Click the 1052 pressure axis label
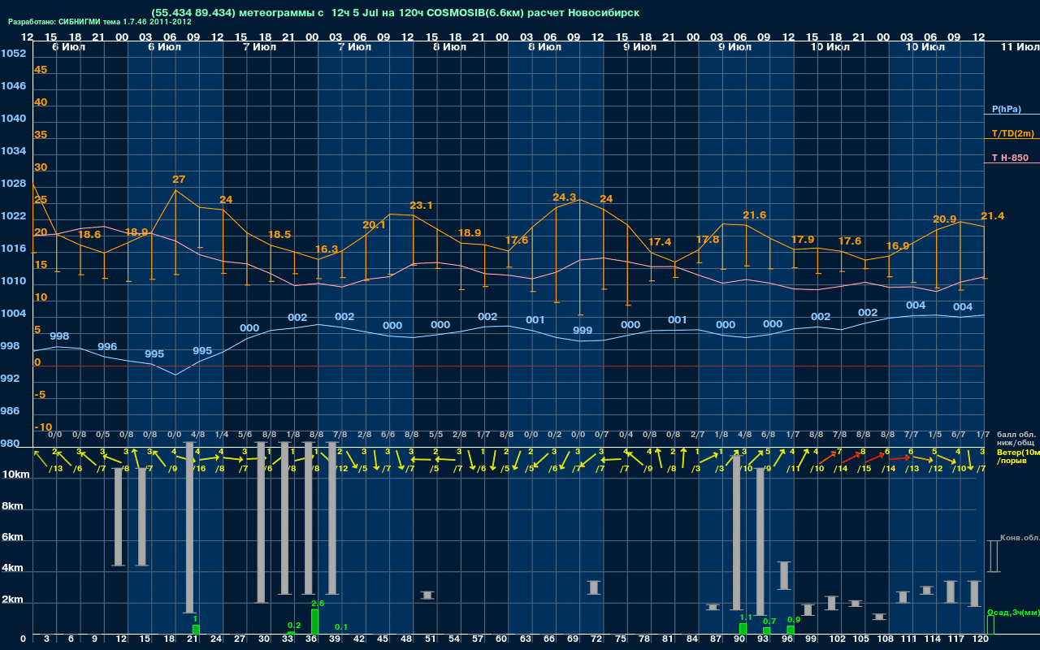 coord(13,54)
